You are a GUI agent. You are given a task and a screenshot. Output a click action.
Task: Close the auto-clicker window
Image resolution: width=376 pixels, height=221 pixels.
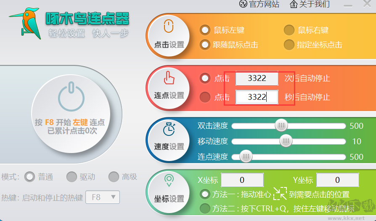(x=367, y=4)
